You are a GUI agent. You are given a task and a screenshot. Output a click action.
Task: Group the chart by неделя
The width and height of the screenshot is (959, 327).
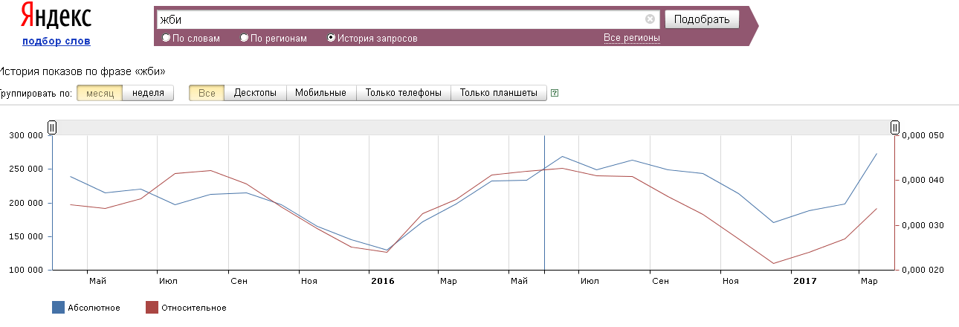tap(148, 93)
